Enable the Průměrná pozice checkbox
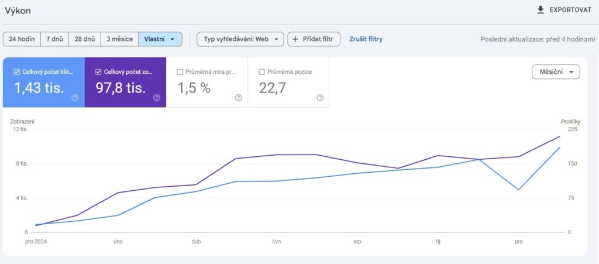Viewport: 599px width, 264px height. [x=262, y=72]
